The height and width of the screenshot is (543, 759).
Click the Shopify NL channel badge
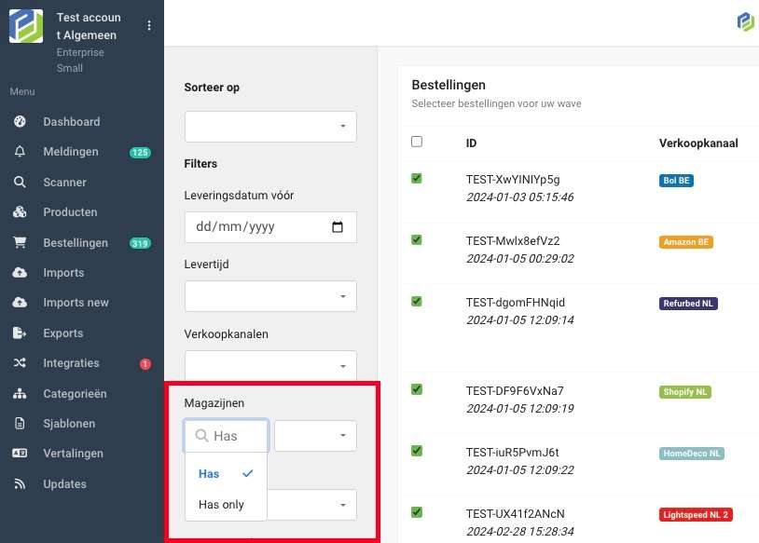click(685, 392)
